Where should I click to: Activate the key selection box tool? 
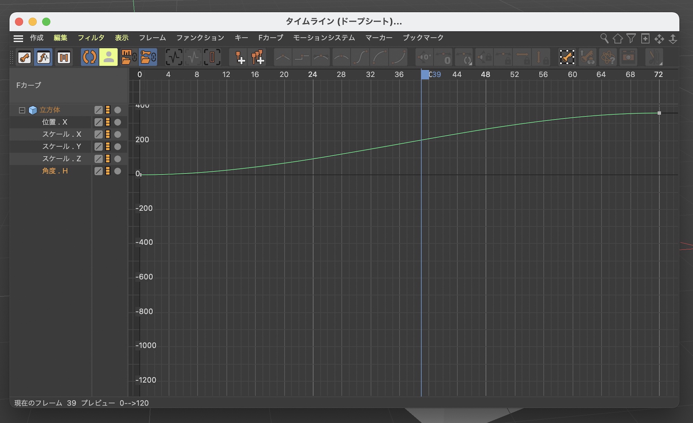tap(567, 57)
